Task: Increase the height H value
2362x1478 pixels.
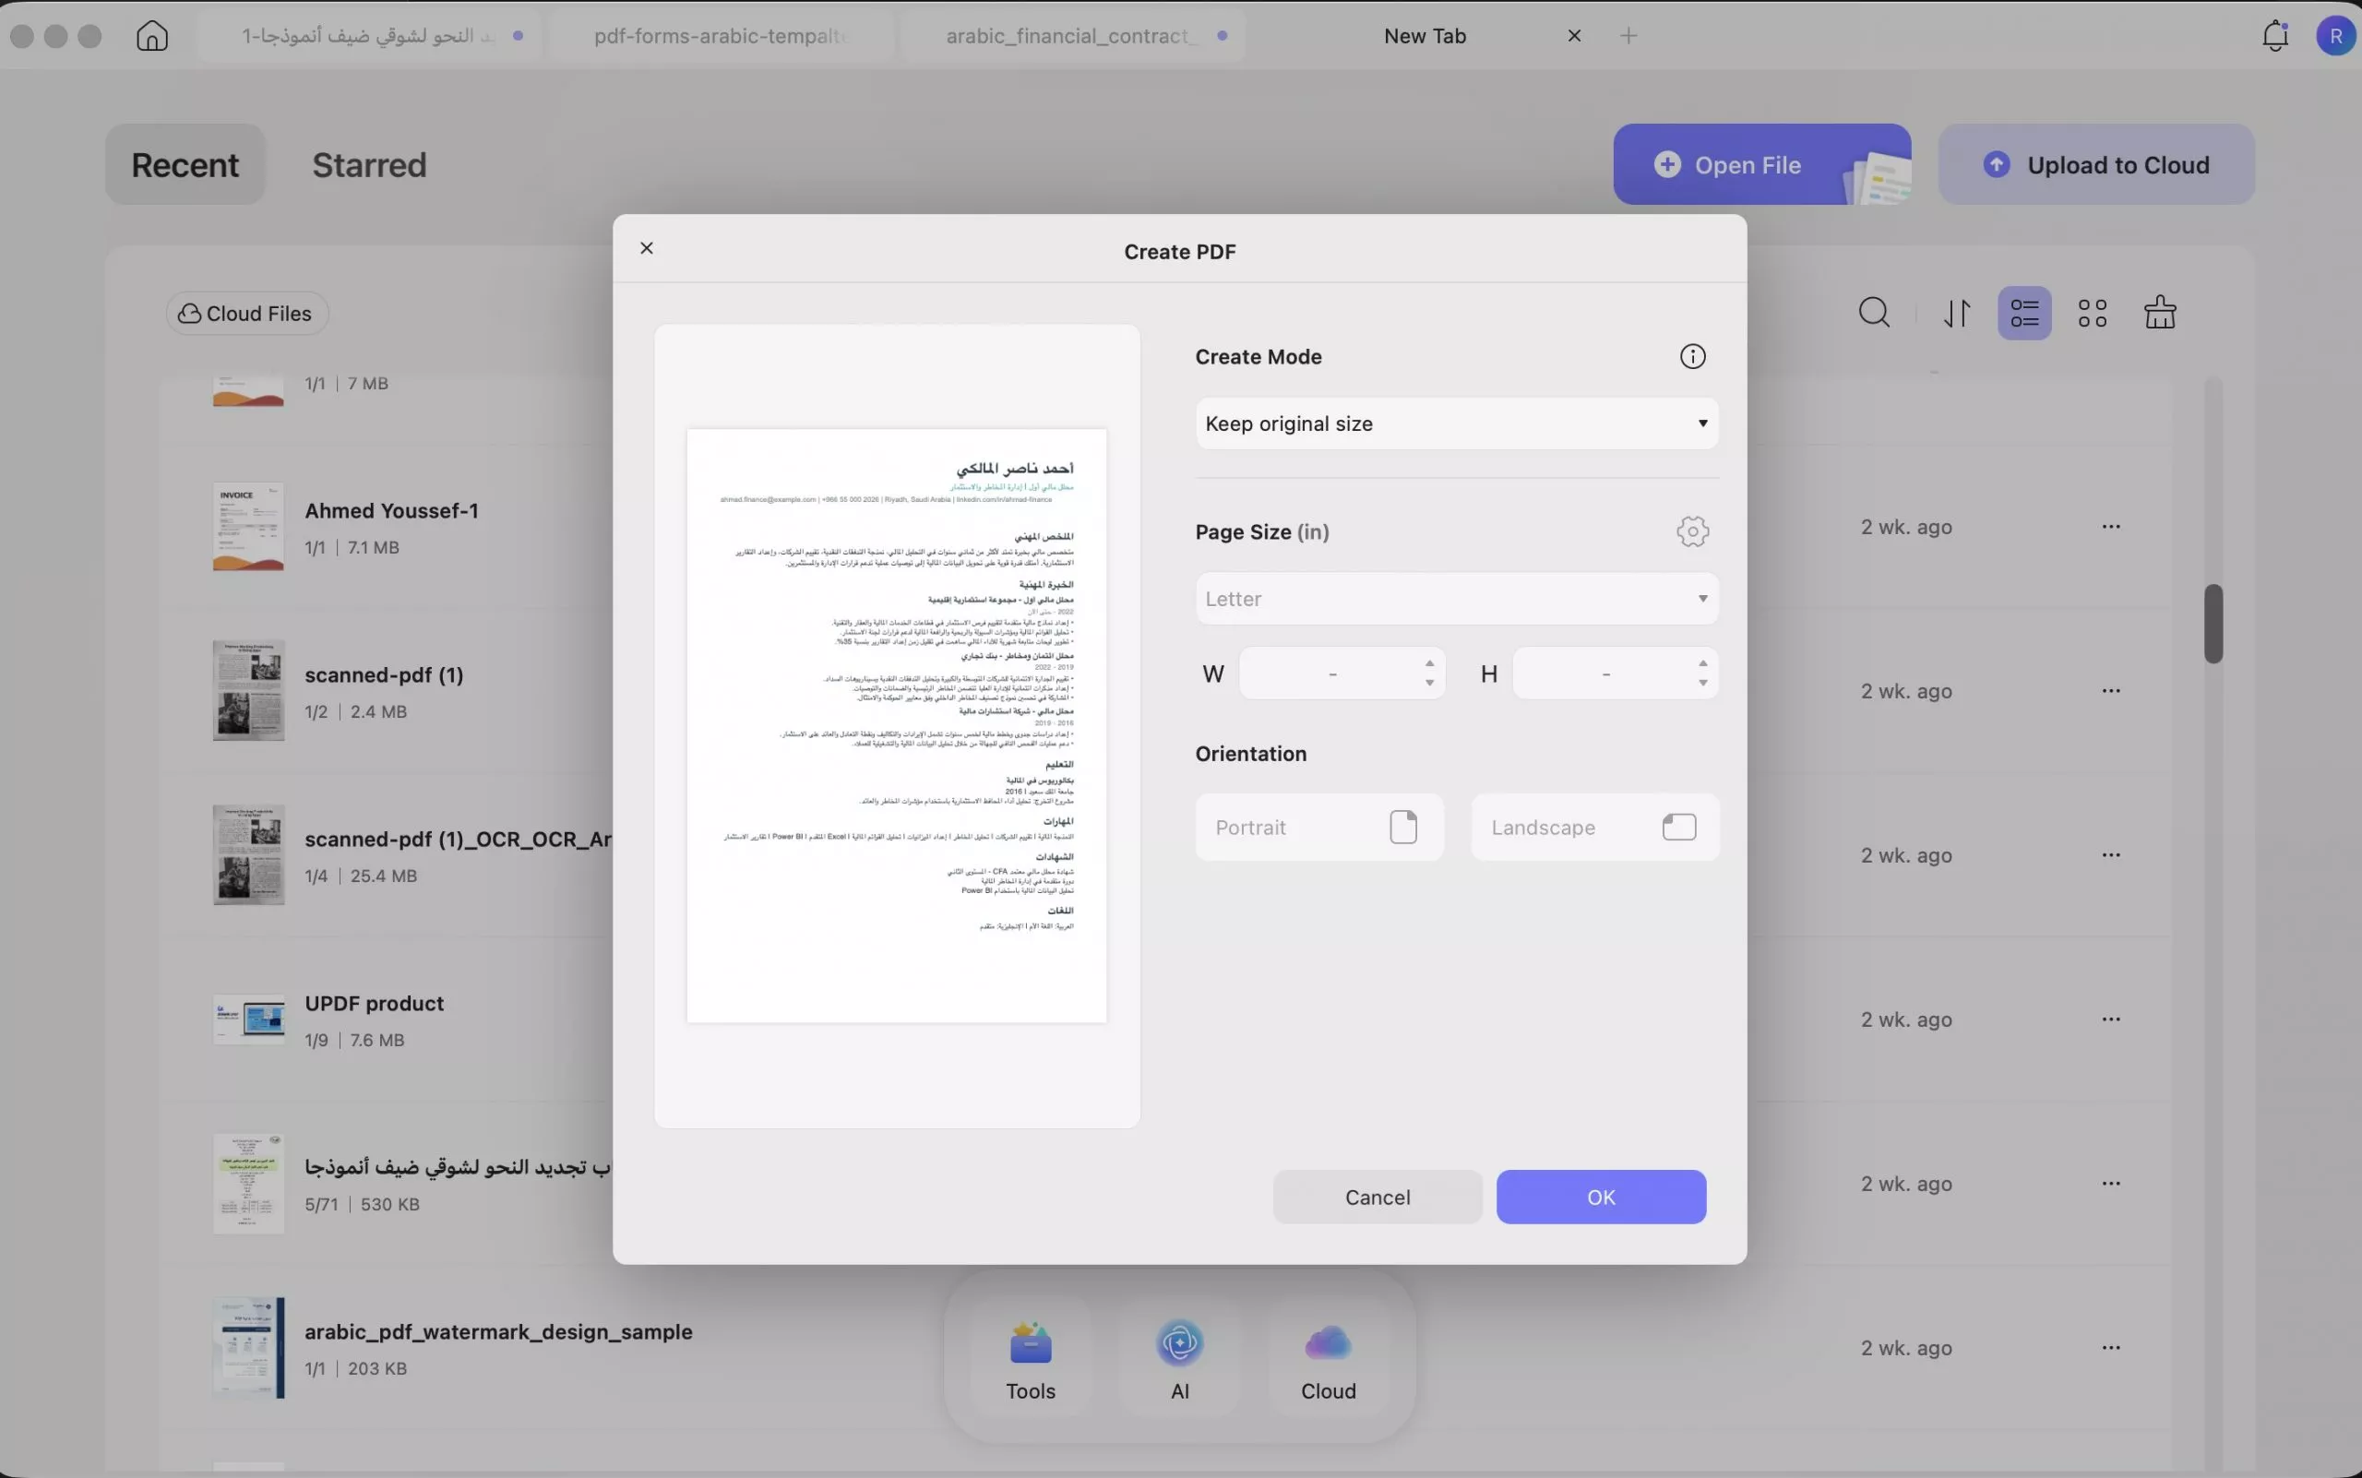Action: point(1702,663)
